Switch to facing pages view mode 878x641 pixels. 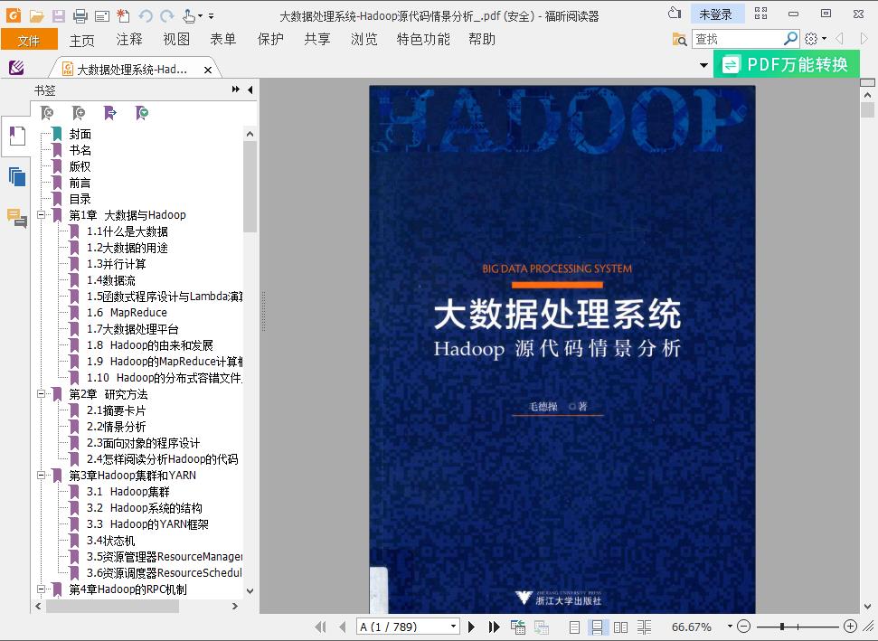[620, 627]
